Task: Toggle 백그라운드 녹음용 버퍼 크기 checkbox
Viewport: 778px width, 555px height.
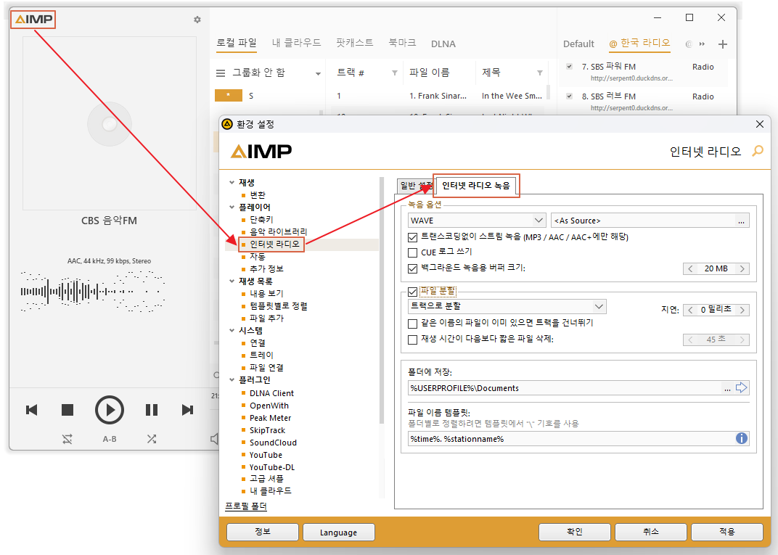Action: 412,268
